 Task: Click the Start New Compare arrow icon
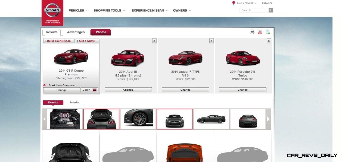(45, 85)
